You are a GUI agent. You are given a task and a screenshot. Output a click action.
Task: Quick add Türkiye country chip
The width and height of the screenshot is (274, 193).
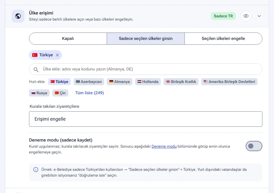click(59, 82)
